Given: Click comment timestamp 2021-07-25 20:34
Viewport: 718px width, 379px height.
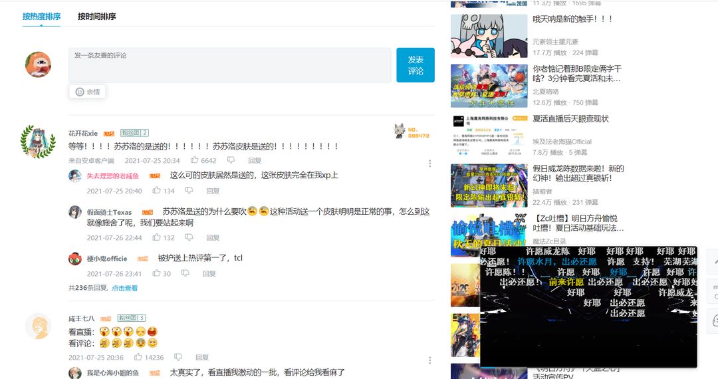Looking at the screenshot, I should coord(152,161).
